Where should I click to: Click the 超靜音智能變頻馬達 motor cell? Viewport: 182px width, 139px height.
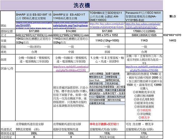click(x=66, y=129)
